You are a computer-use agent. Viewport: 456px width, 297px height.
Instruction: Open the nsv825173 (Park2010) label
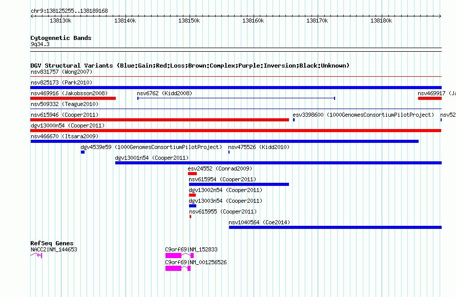tap(61, 82)
